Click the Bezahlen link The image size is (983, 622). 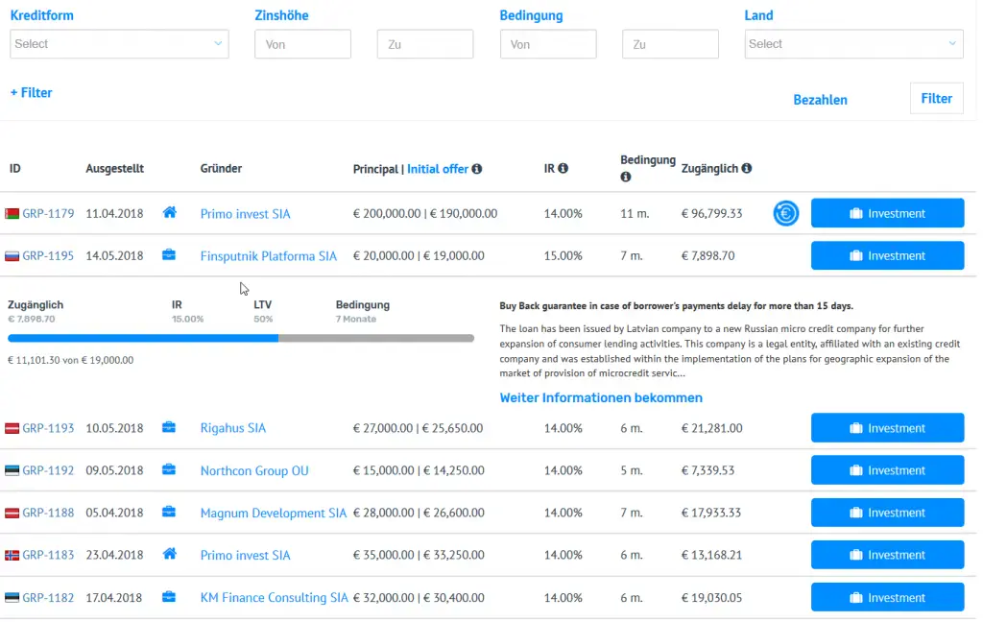[820, 100]
